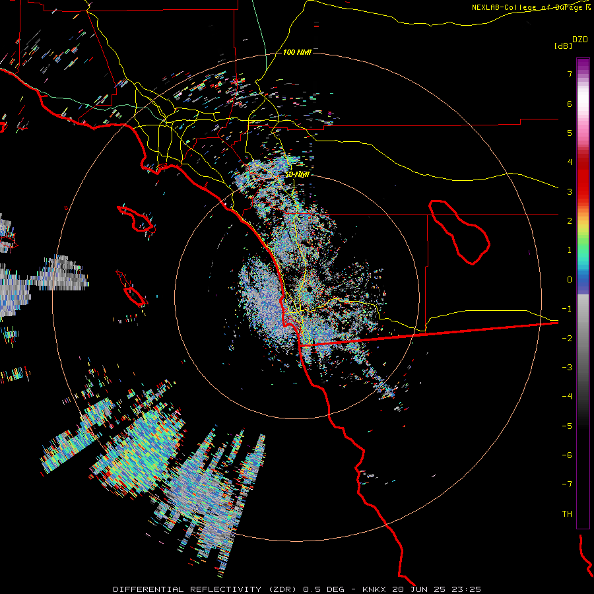Click the Santa Catalina Island outline offshore
The image size is (594, 594).
click(137, 219)
